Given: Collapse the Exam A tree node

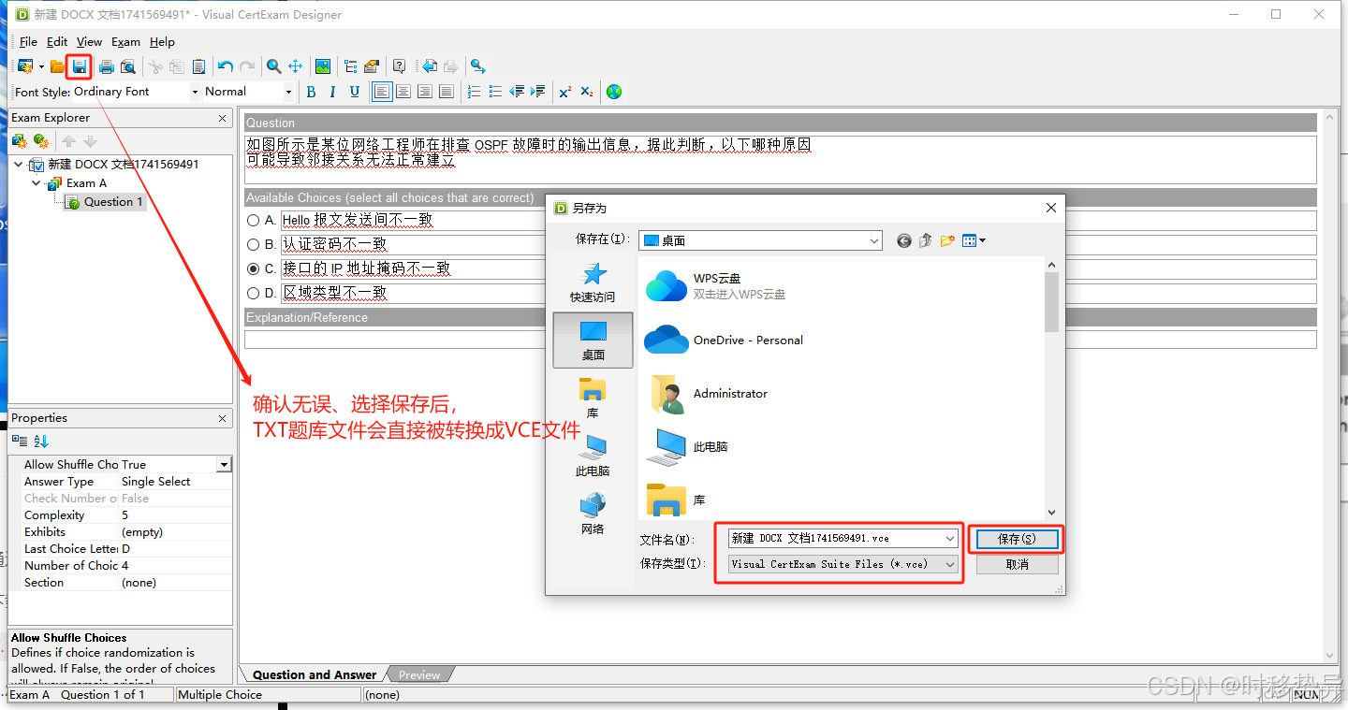Looking at the screenshot, I should 37,182.
